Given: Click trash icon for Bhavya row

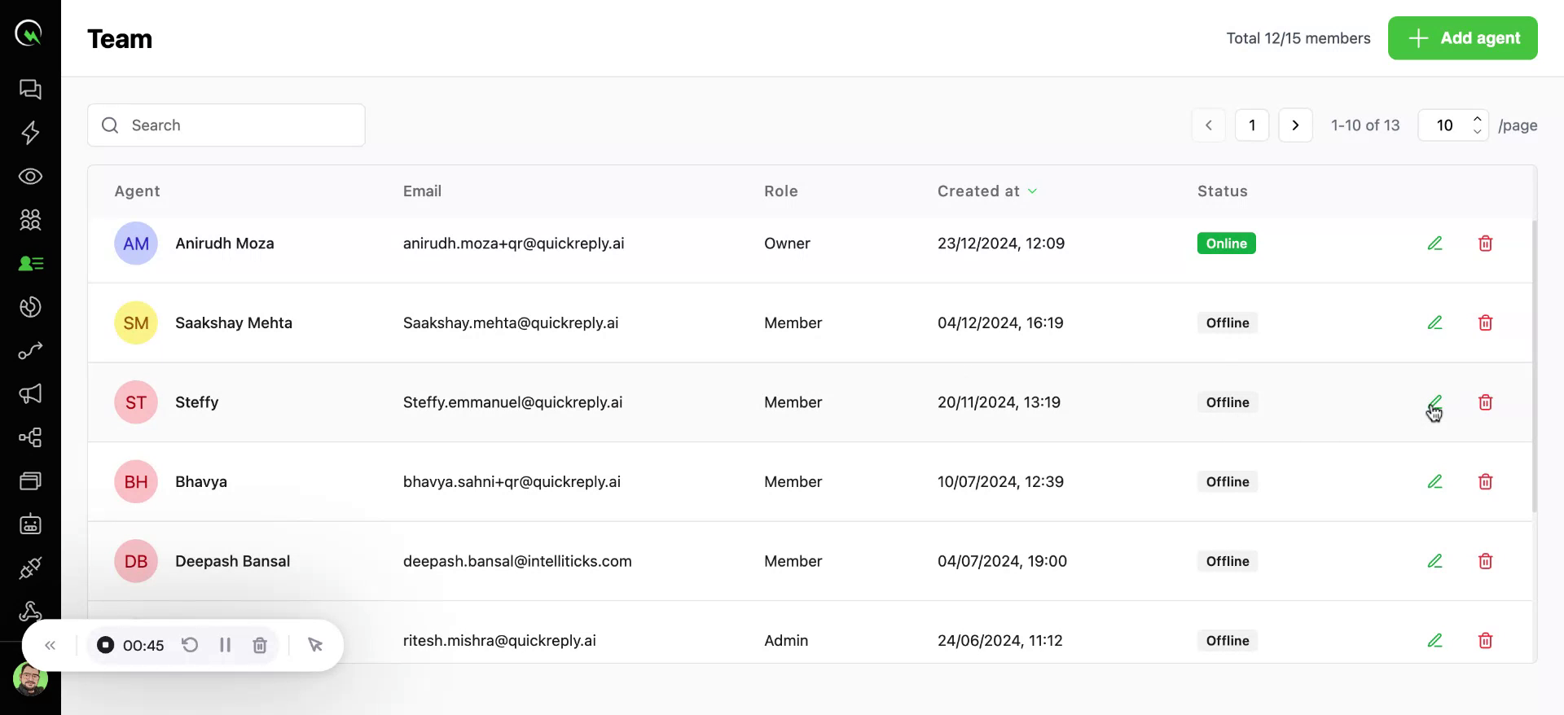Looking at the screenshot, I should 1485,482.
